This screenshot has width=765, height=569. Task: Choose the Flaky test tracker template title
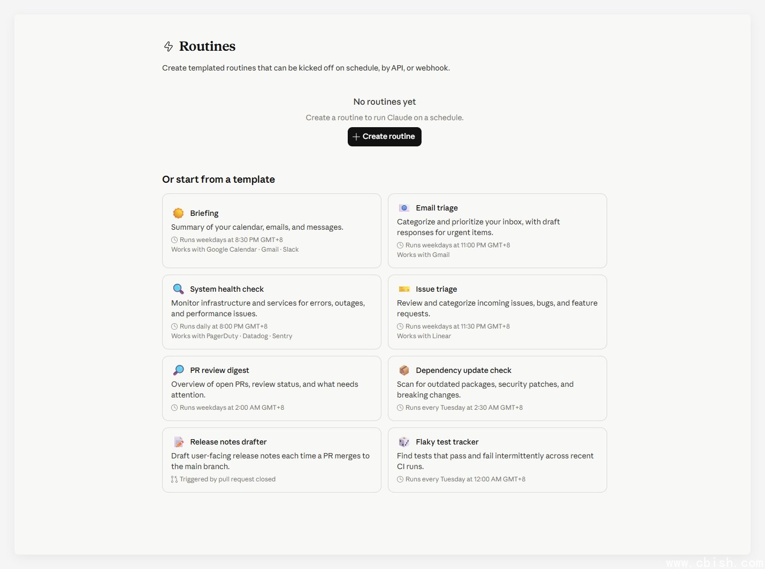pyautogui.click(x=447, y=442)
